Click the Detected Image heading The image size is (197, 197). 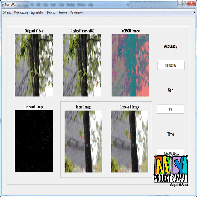34,107
